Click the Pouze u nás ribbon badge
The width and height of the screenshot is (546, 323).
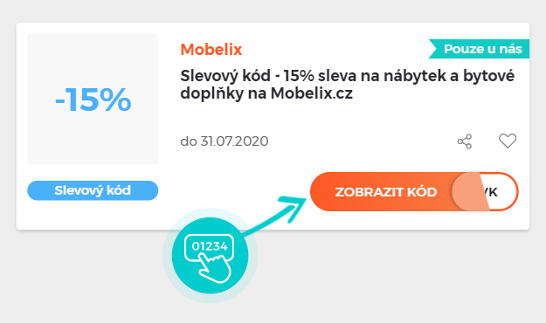(479, 49)
